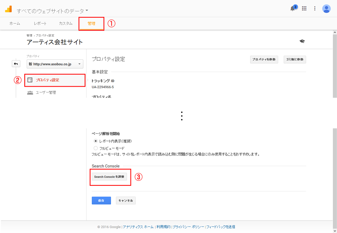This screenshot has width=337, height=233.
Task: Go to the レポート tab
Action: click(40, 24)
